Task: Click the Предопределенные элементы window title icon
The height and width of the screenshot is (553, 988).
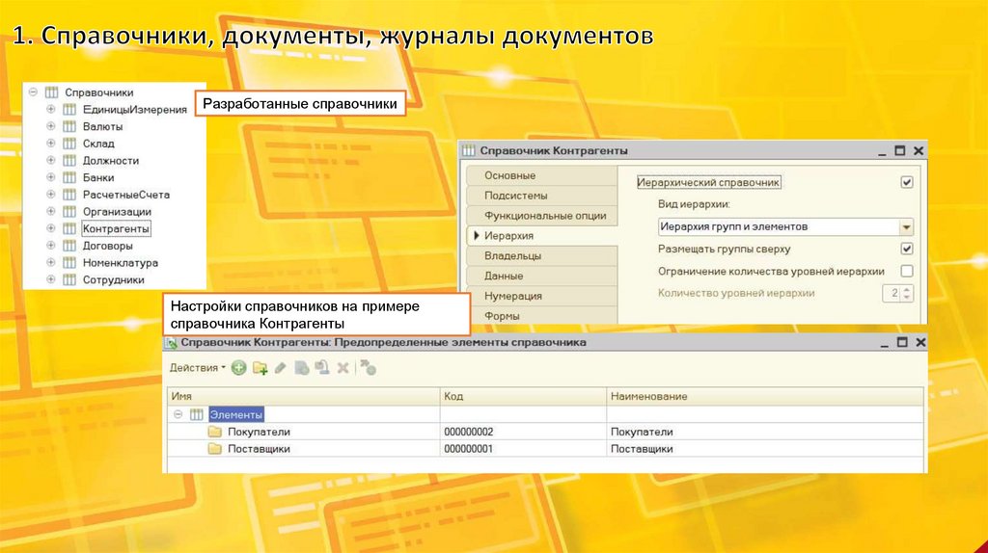Action: point(171,343)
